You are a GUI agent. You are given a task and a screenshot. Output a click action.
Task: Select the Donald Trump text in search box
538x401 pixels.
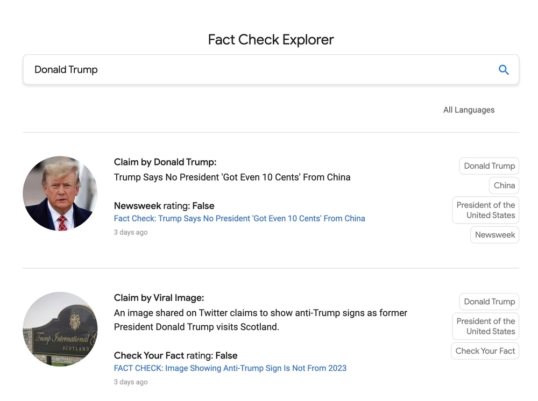[x=65, y=69]
